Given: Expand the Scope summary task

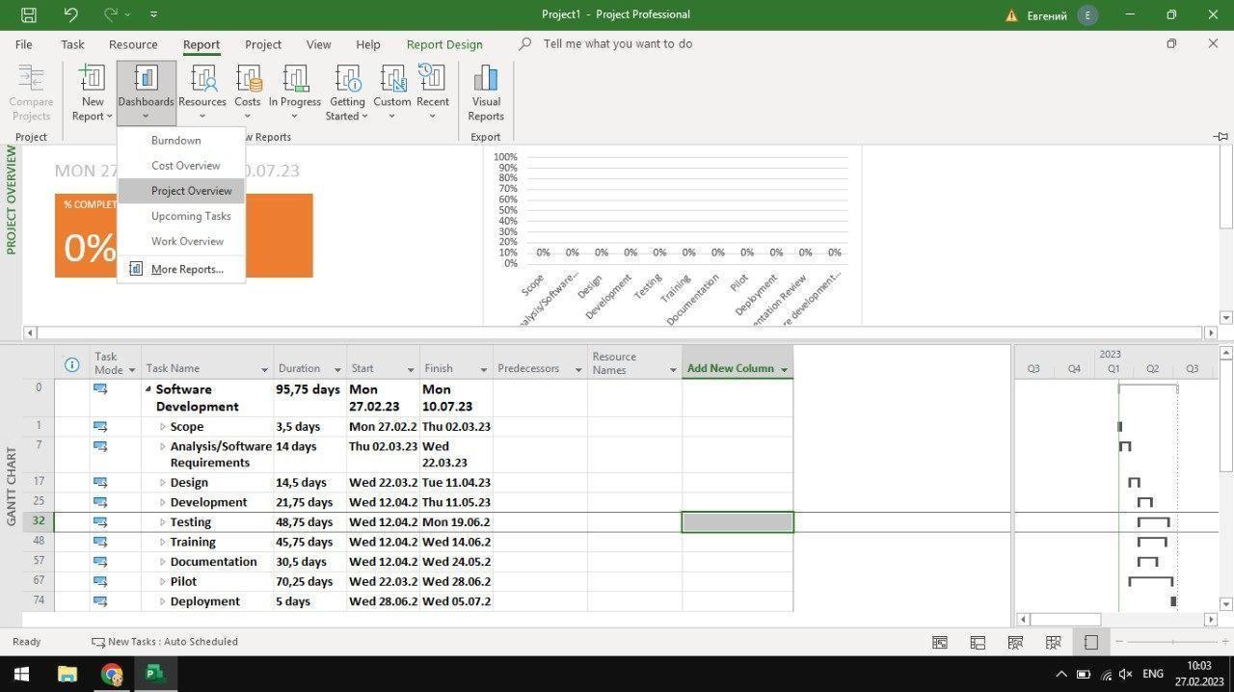Looking at the screenshot, I should tap(163, 427).
